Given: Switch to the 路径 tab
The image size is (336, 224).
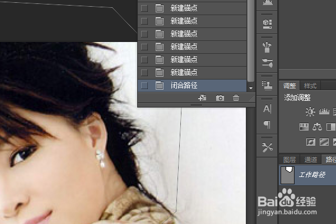Looking at the screenshot, I should pyautogui.click(x=330, y=159).
